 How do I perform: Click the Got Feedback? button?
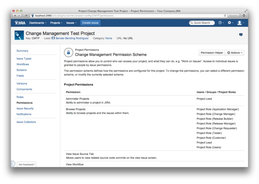coord(26,164)
